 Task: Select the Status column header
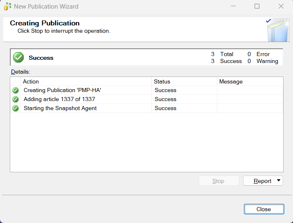point(184,81)
